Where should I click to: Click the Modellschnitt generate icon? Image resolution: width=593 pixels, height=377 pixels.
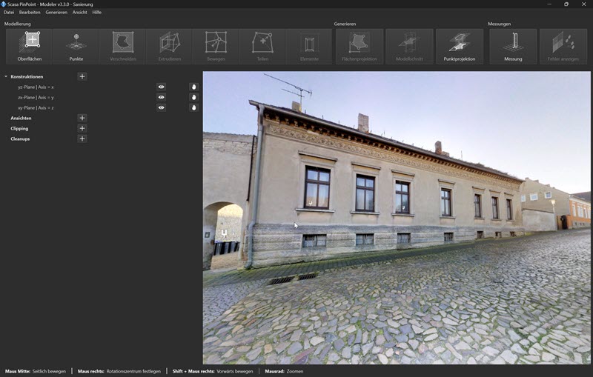tap(409, 47)
